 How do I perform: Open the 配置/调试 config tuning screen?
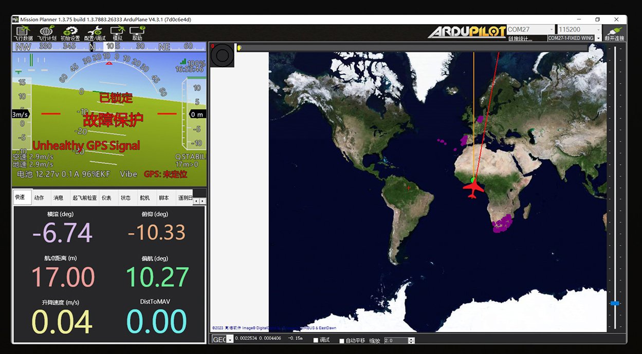pyautogui.click(x=95, y=34)
